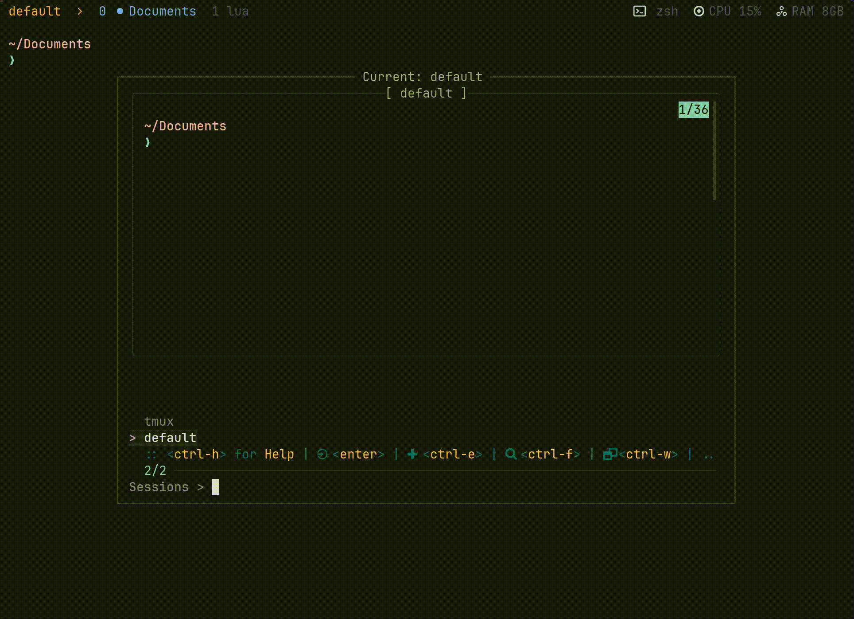Image resolution: width=854 pixels, height=619 pixels.
Task: Click the status bar chevron separator after default
Action: (x=80, y=11)
